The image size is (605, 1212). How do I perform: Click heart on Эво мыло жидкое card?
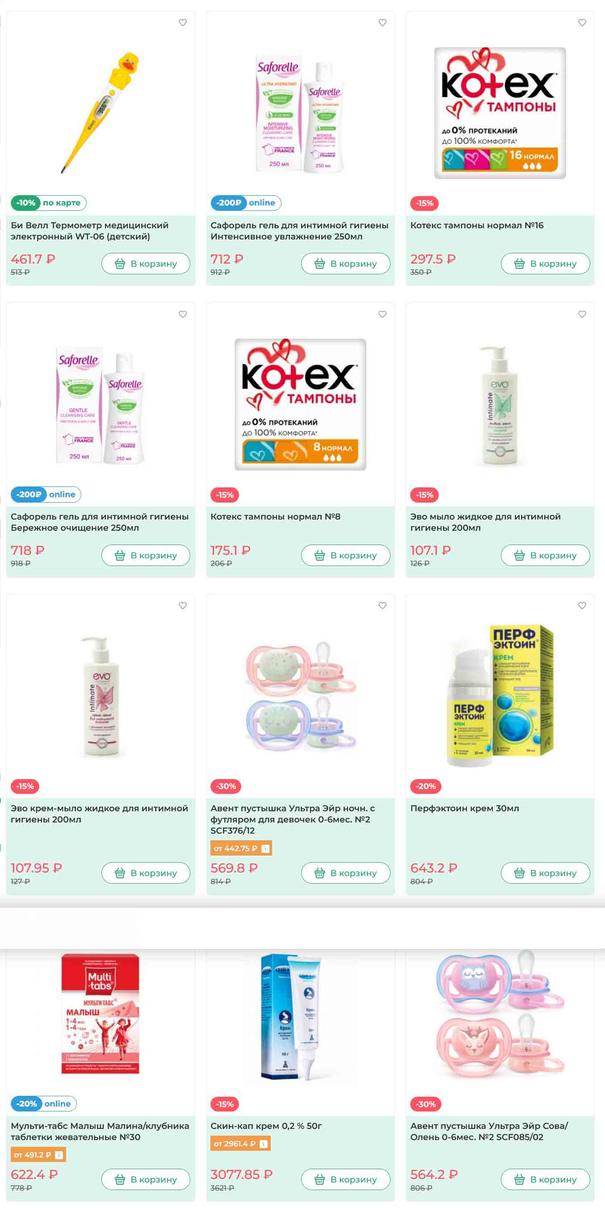[582, 315]
